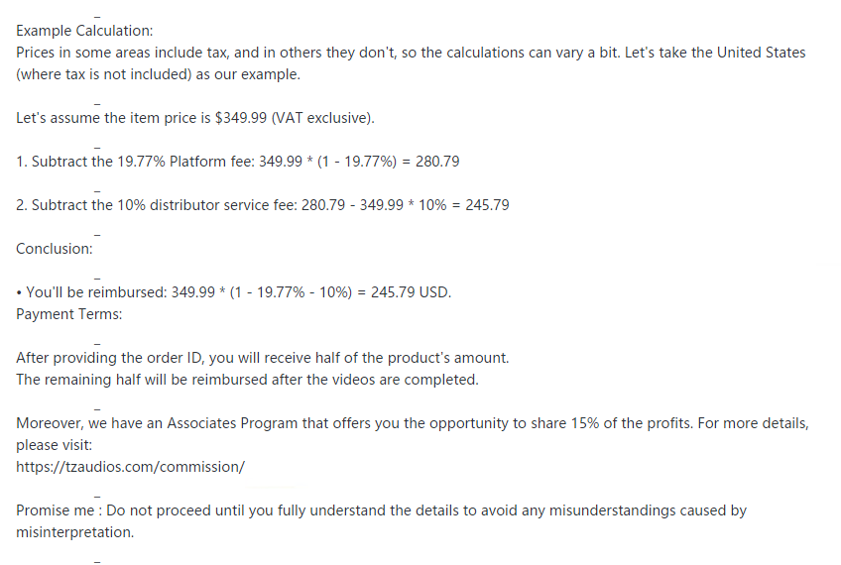Click the "Conclusion:" heading text

coord(55,249)
